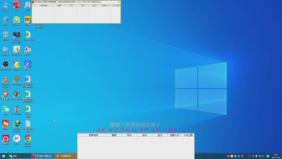
Task: Open the red icon labeled 1.exe
Action: point(17,6)
